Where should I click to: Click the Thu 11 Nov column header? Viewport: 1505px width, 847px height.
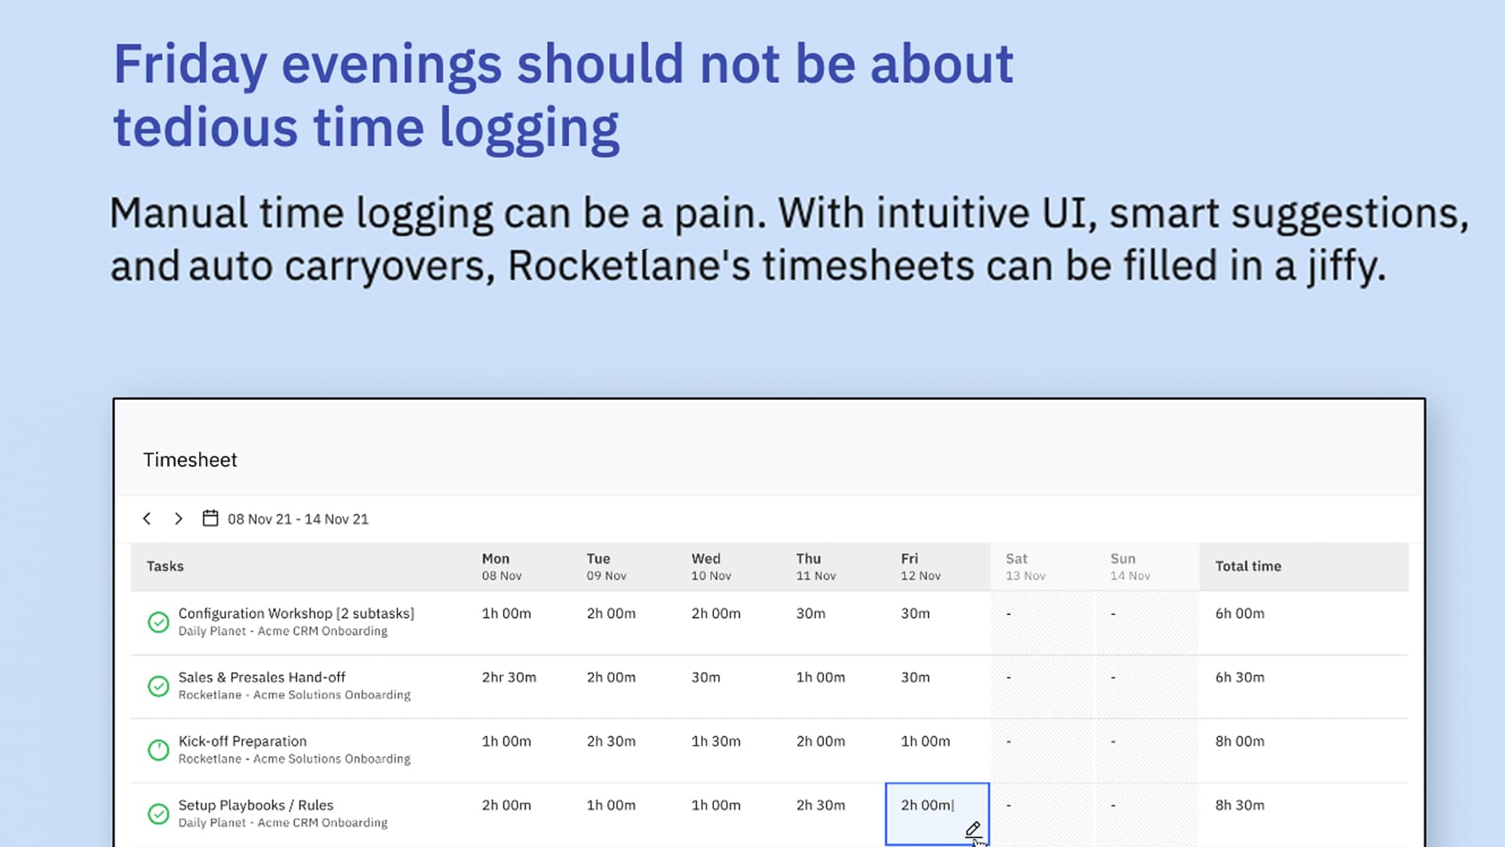816,566
